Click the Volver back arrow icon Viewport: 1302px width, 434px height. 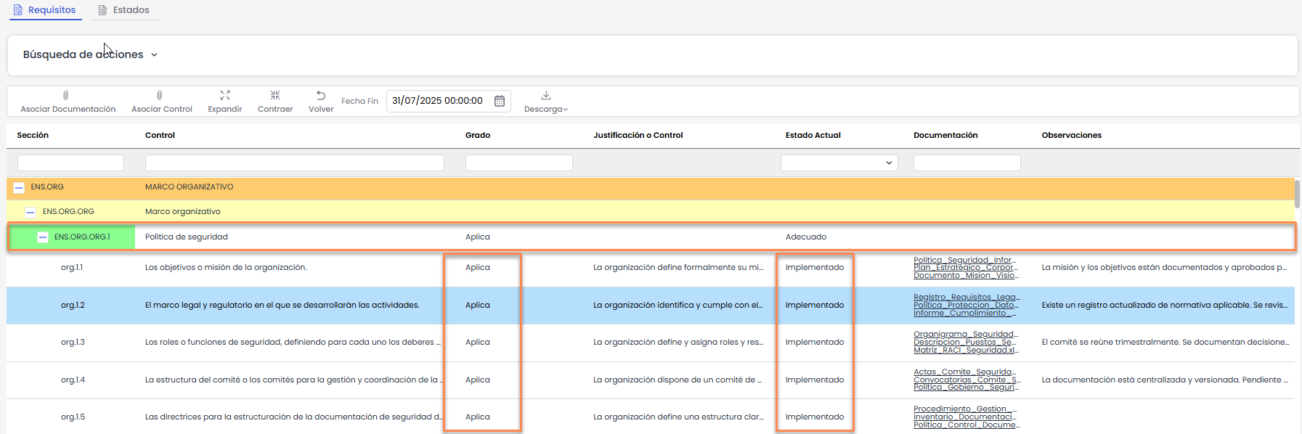(x=321, y=95)
